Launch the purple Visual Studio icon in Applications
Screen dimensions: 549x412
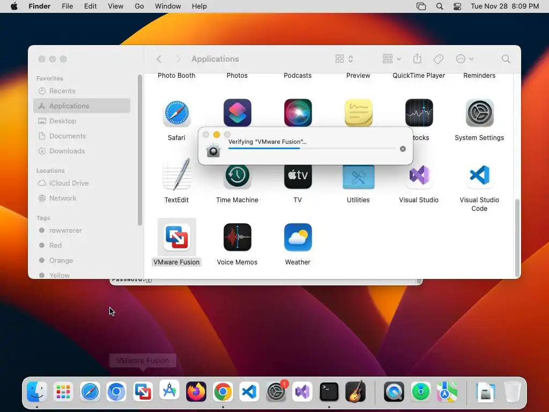pos(419,175)
